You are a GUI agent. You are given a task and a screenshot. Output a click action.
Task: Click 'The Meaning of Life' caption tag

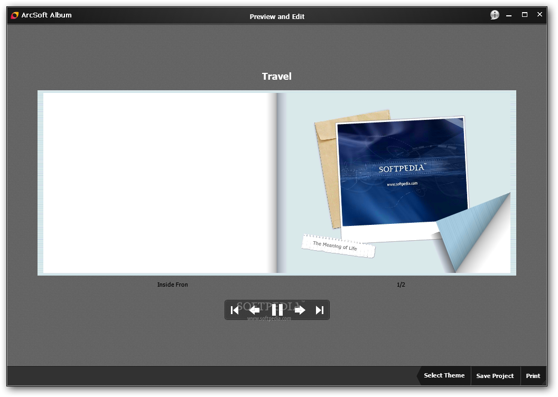pos(338,246)
